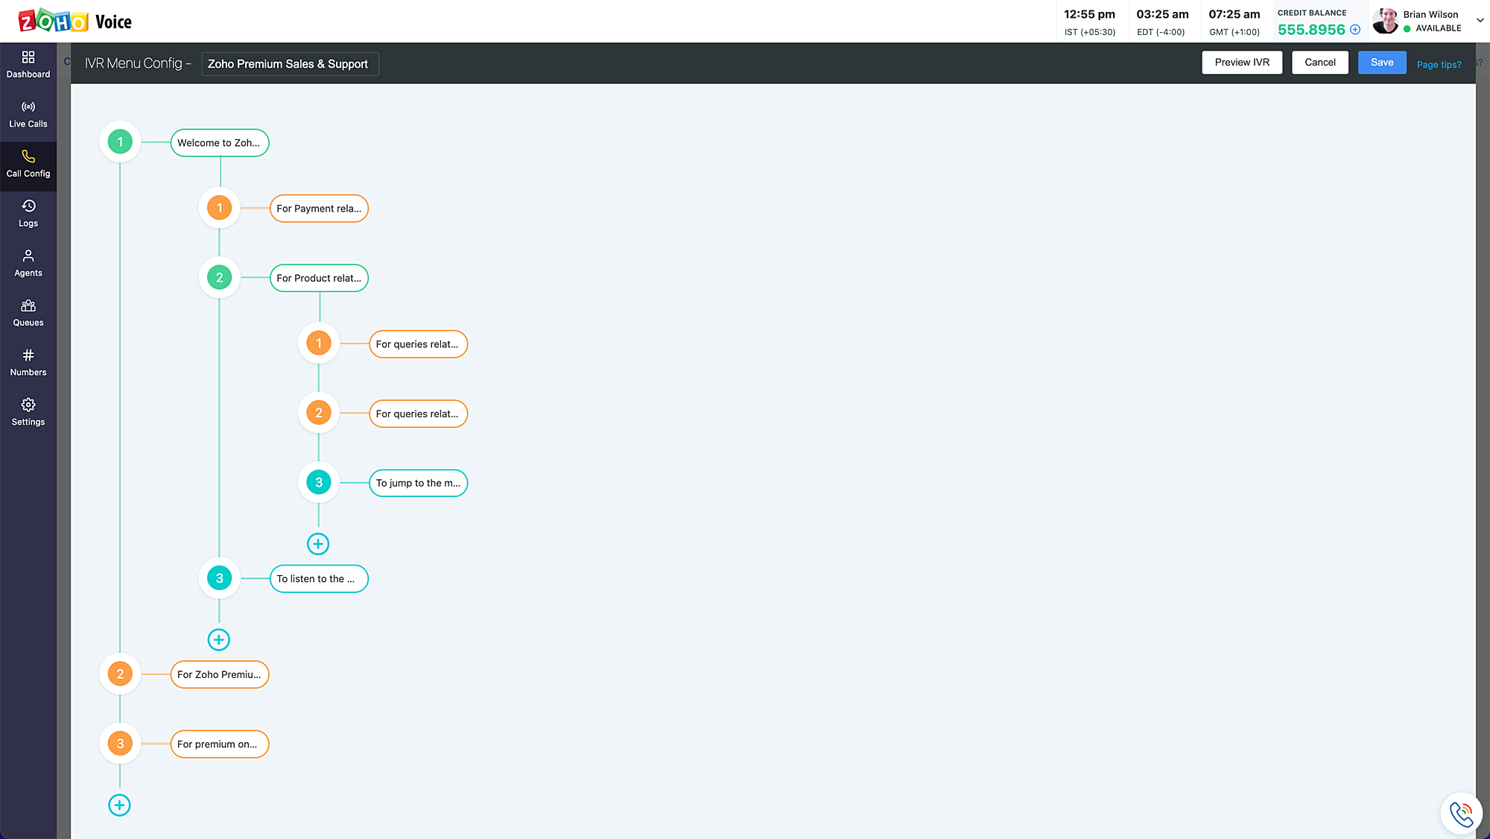Add option under Product related submenu

tap(318, 544)
